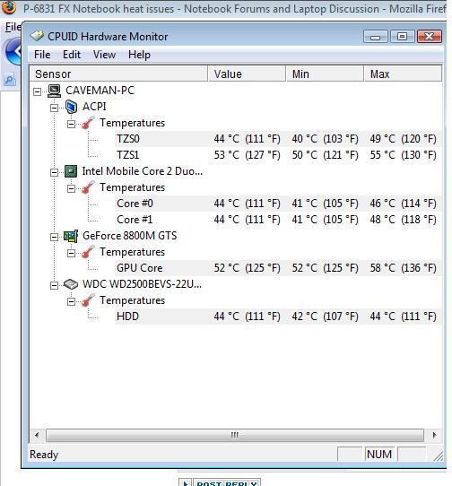The width and height of the screenshot is (452, 486).
Task: Open the Firefox File menu behind the monitor
Action: point(13,27)
